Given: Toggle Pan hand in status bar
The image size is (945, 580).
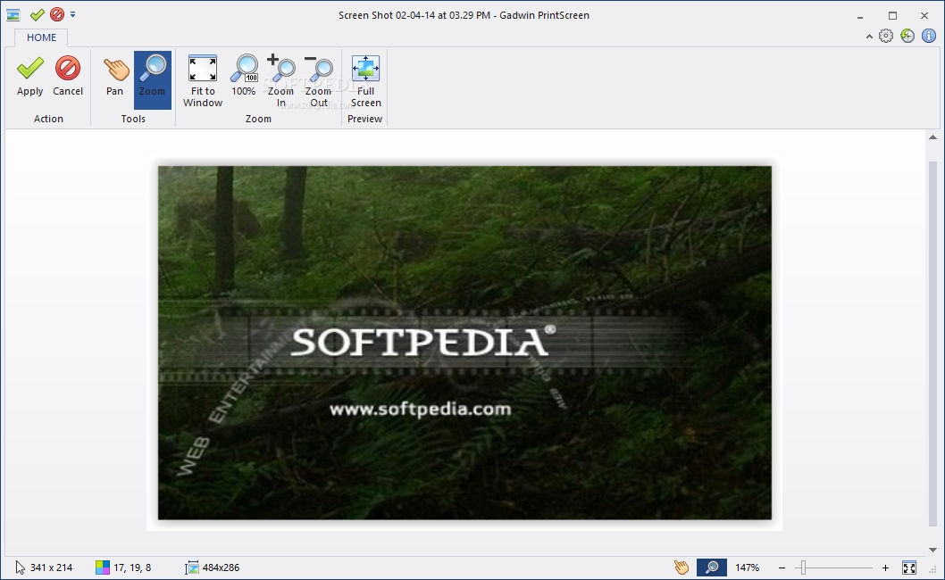Looking at the screenshot, I should 681,568.
